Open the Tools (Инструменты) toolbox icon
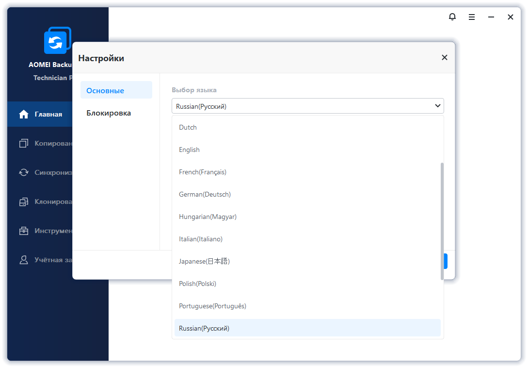This screenshot has width=528, height=368. [24, 231]
